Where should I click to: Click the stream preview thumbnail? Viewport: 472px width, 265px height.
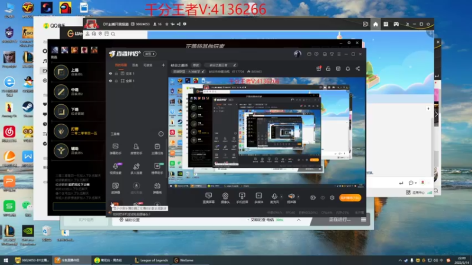(267, 132)
